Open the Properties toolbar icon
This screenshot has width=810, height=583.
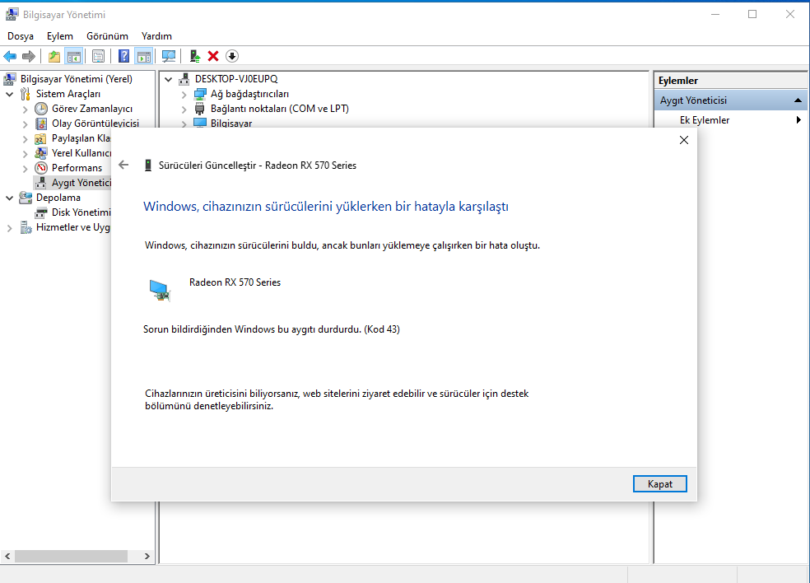tap(98, 56)
